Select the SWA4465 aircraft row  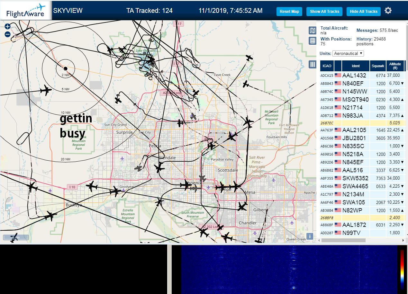[x=362, y=186]
